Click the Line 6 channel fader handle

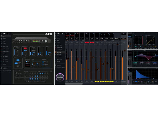pos(93,57)
